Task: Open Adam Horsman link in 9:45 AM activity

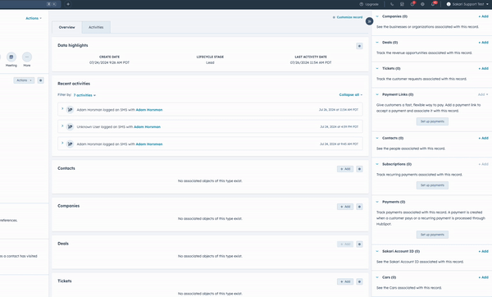Action: pos(149,144)
